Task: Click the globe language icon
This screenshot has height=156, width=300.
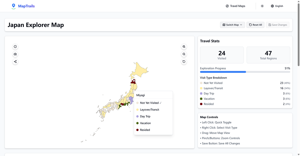Action: (x=272, y=6)
